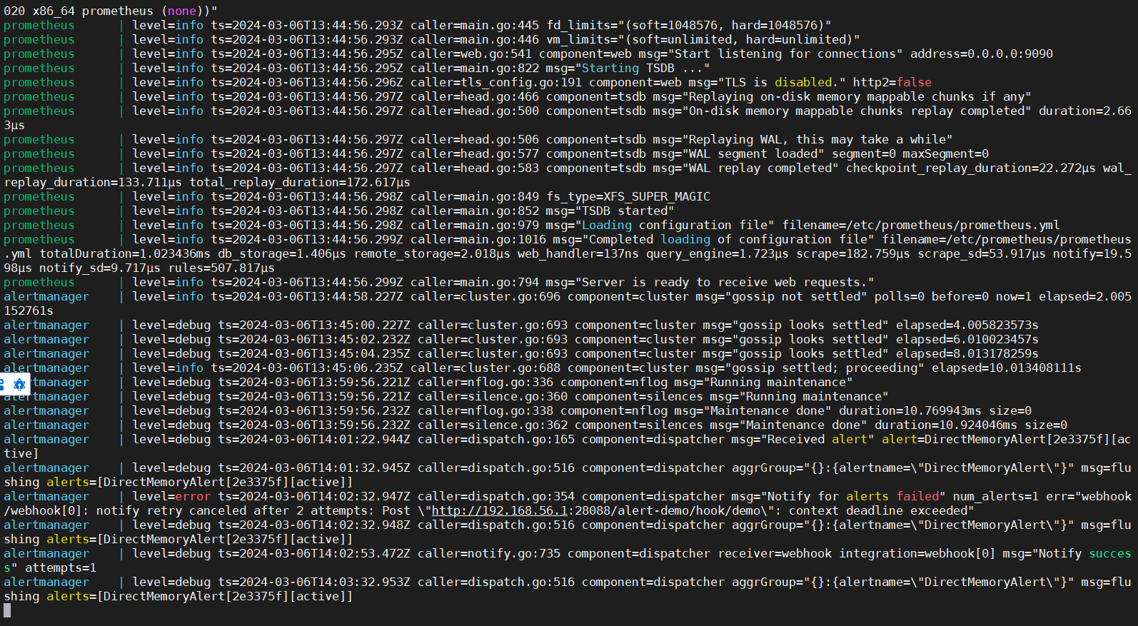1138x626 pixels.
Task: Click the value "elapsed=6.010023457s"
Action: pyautogui.click(x=967, y=339)
